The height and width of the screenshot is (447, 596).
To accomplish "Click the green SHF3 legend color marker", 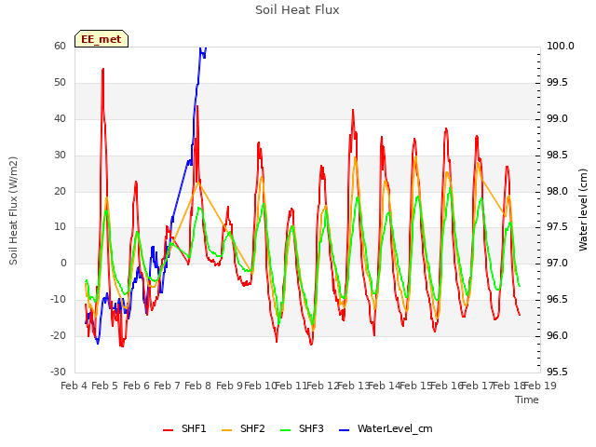I will point(285,430).
